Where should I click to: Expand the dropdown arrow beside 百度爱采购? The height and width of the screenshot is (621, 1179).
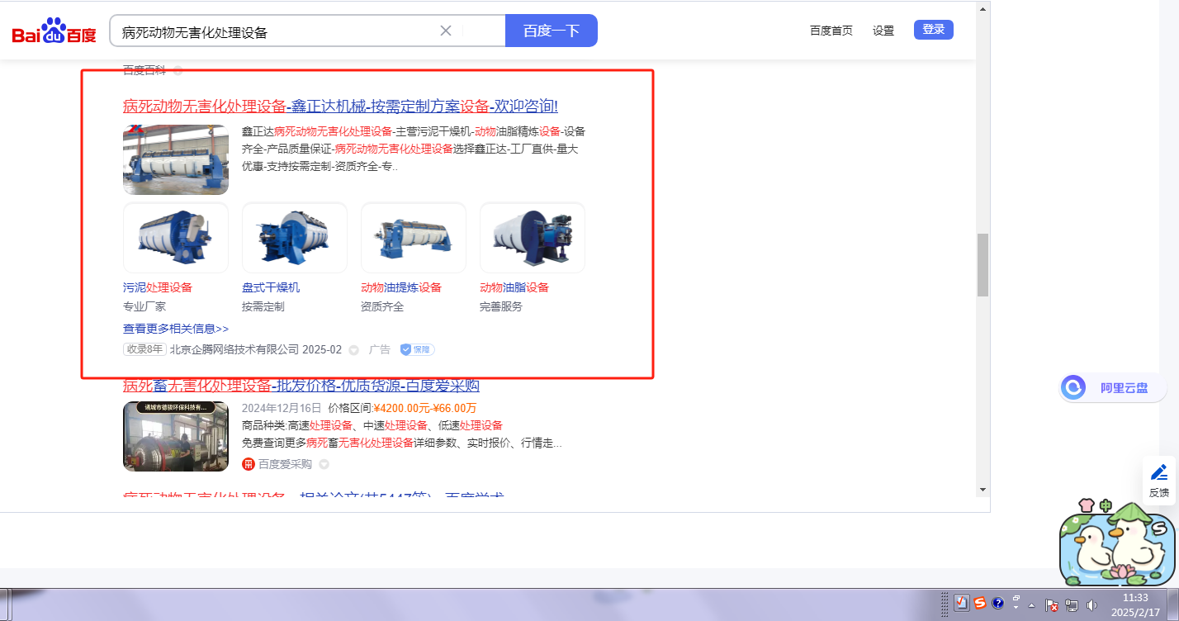pyautogui.click(x=324, y=464)
